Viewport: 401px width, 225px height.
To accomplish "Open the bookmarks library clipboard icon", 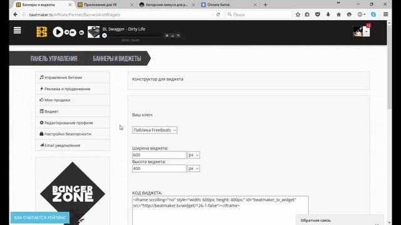I will pos(307,14).
